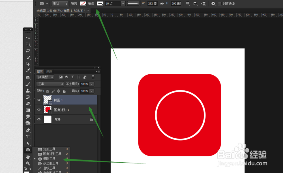Open the 类型 layer filter dropdown
This screenshot has width=283, height=173.
45,77
